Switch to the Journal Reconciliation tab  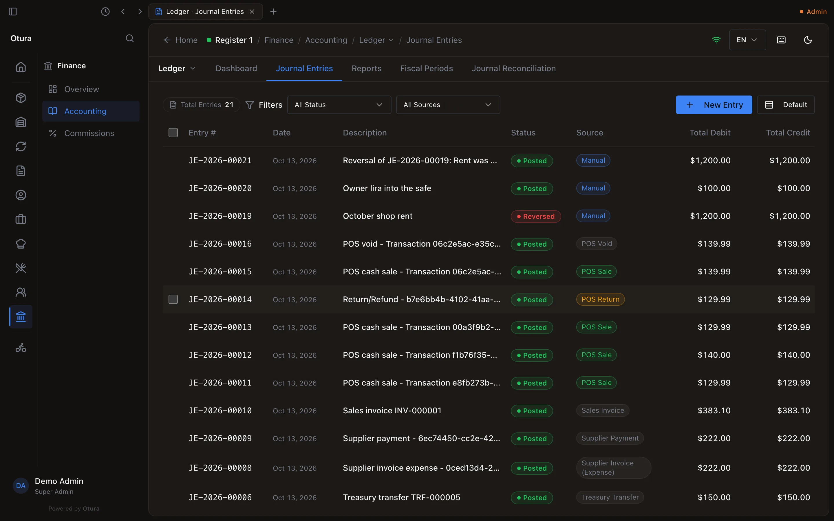[513, 69]
